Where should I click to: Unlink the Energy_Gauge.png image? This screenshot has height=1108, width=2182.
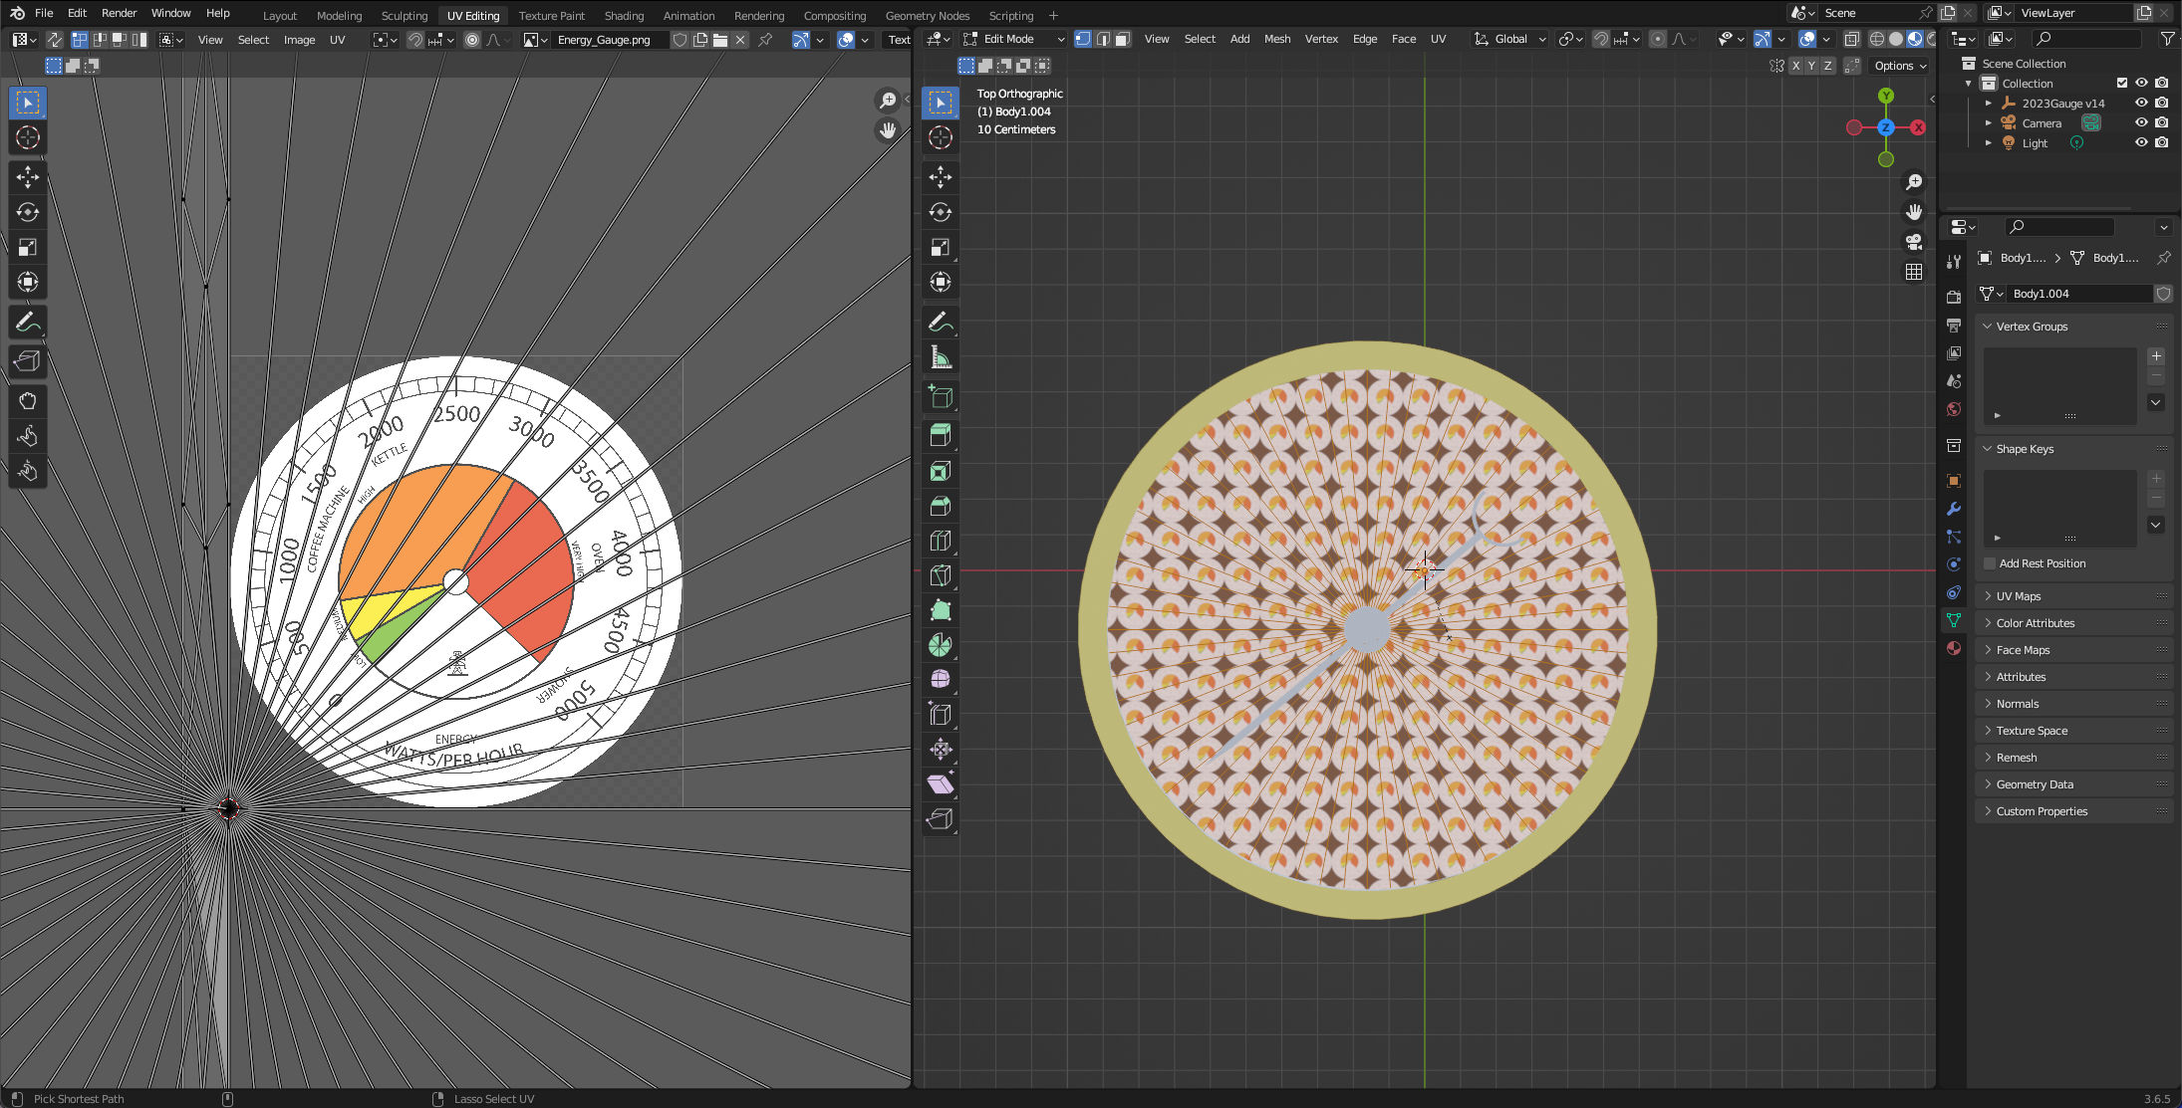[740, 40]
